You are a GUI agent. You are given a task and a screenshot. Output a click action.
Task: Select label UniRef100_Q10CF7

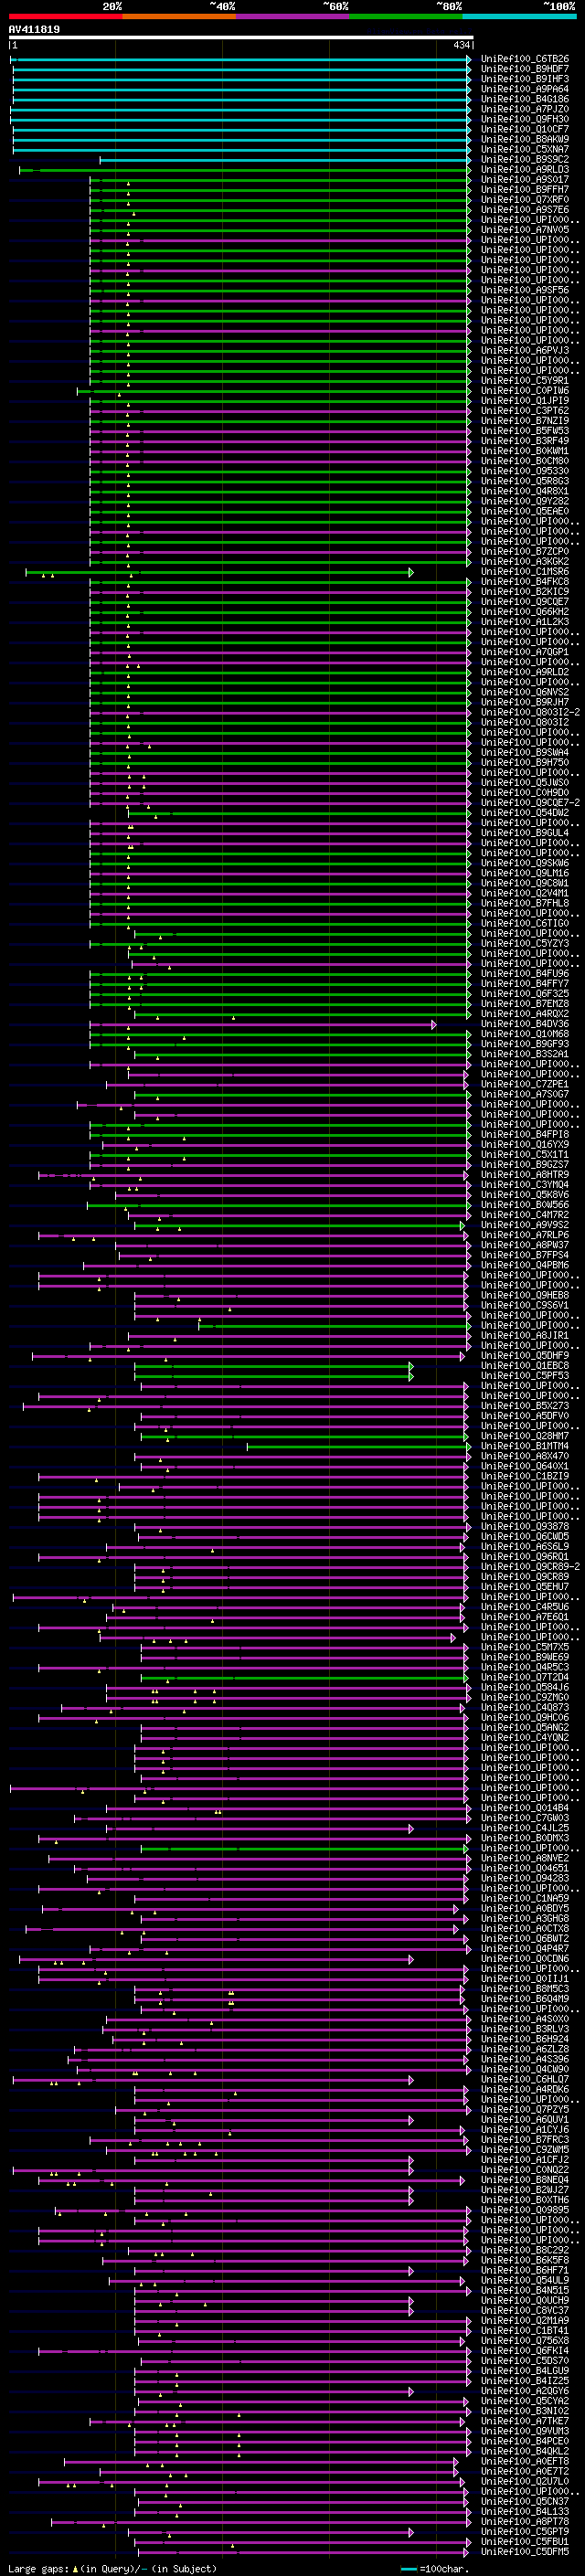[525, 129]
